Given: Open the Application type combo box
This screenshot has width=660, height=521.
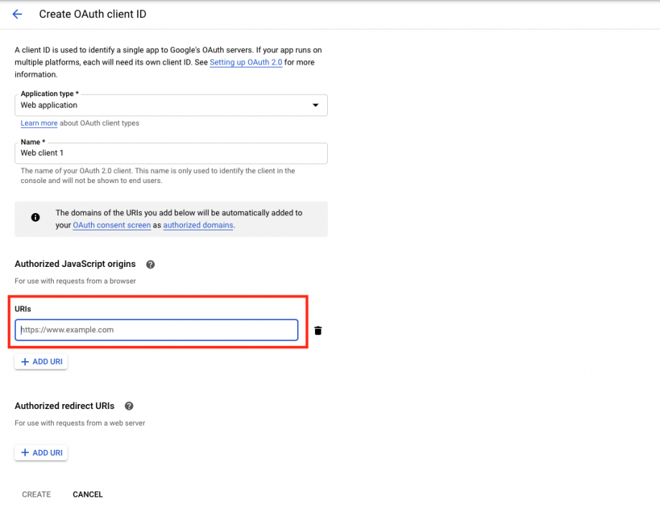Looking at the screenshot, I should (171, 105).
